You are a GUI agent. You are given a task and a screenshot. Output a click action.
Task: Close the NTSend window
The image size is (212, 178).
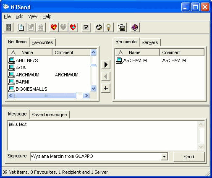(205, 7)
